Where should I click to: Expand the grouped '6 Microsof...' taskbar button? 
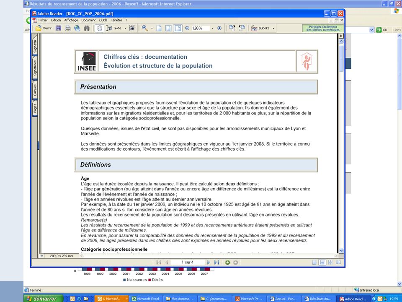pos(112,299)
